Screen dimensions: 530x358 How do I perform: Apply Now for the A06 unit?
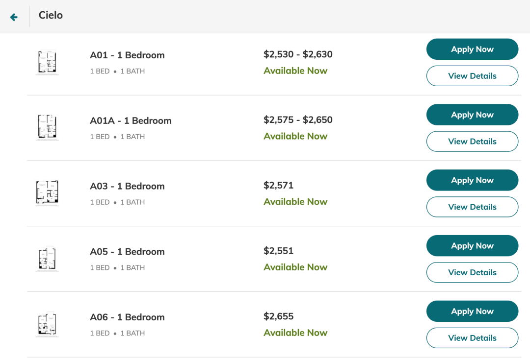[x=472, y=311]
